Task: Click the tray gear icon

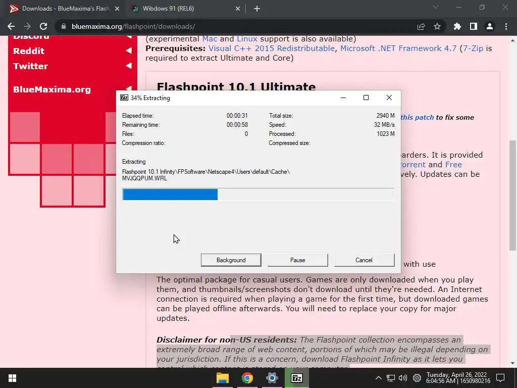Action: (417, 378)
